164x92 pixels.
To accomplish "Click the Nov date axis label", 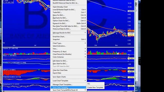I will pos(116,45).
